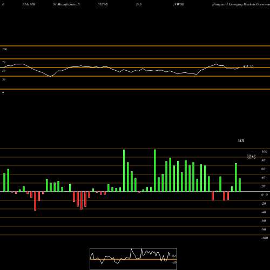Click the 'SI & MR' header text
The image size is (270, 270).
[29, 4]
